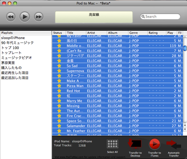This screenshot has height=159, width=187.
Task: Click the star icon for 虹
Action: click(x=59, y=96)
